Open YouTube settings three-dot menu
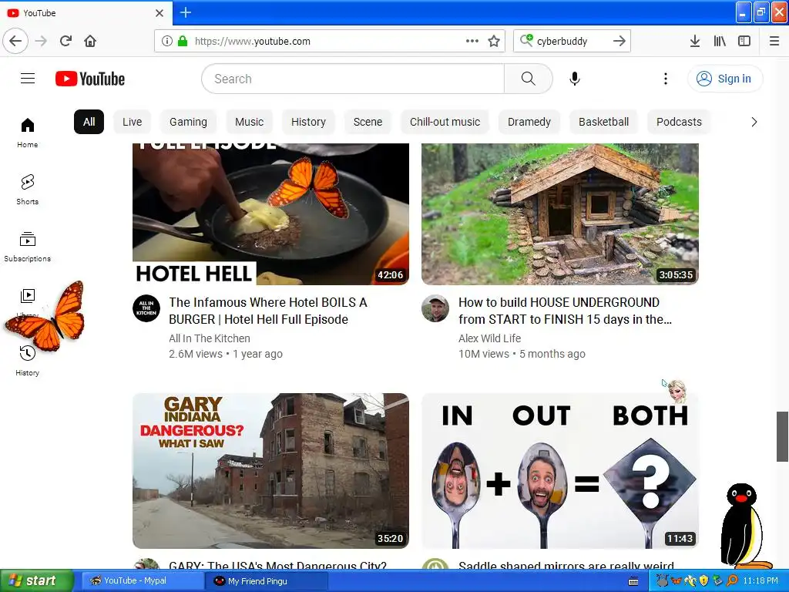The height and width of the screenshot is (592, 789). [x=666, y=79]
